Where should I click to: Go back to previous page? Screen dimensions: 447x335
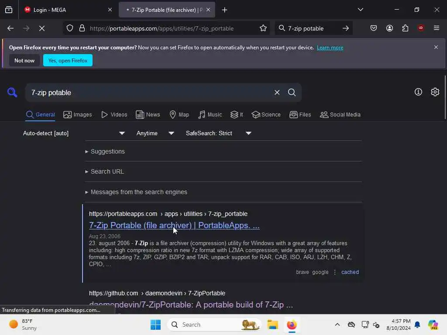pos(10,28)
